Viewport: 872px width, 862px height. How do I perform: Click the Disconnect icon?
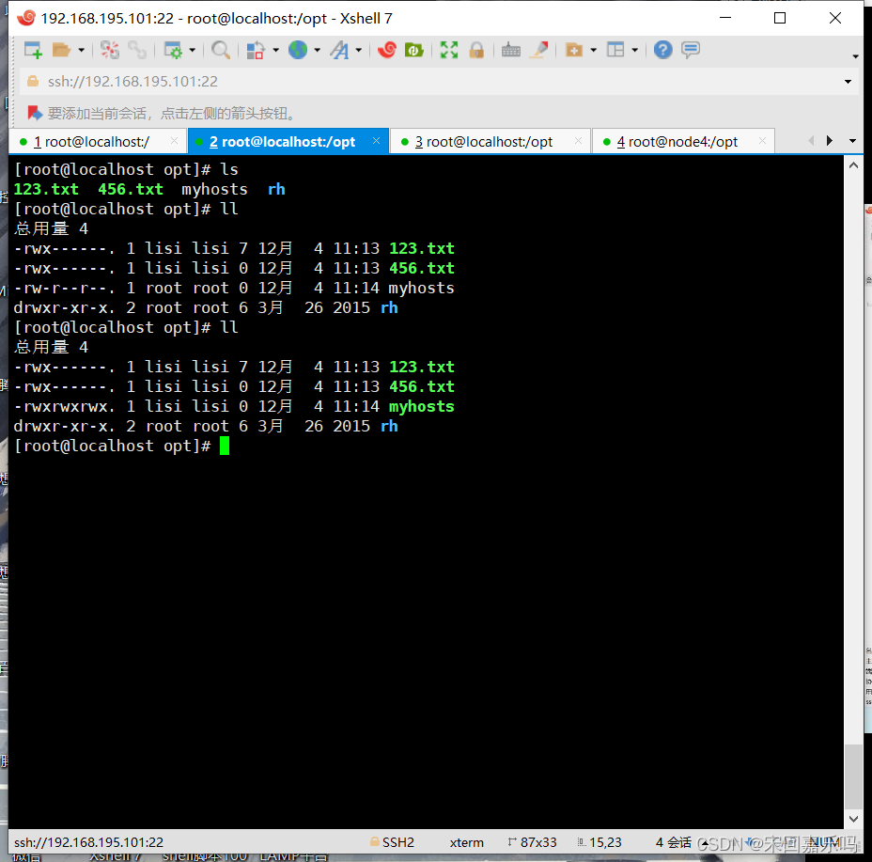(x=110, y=50)
